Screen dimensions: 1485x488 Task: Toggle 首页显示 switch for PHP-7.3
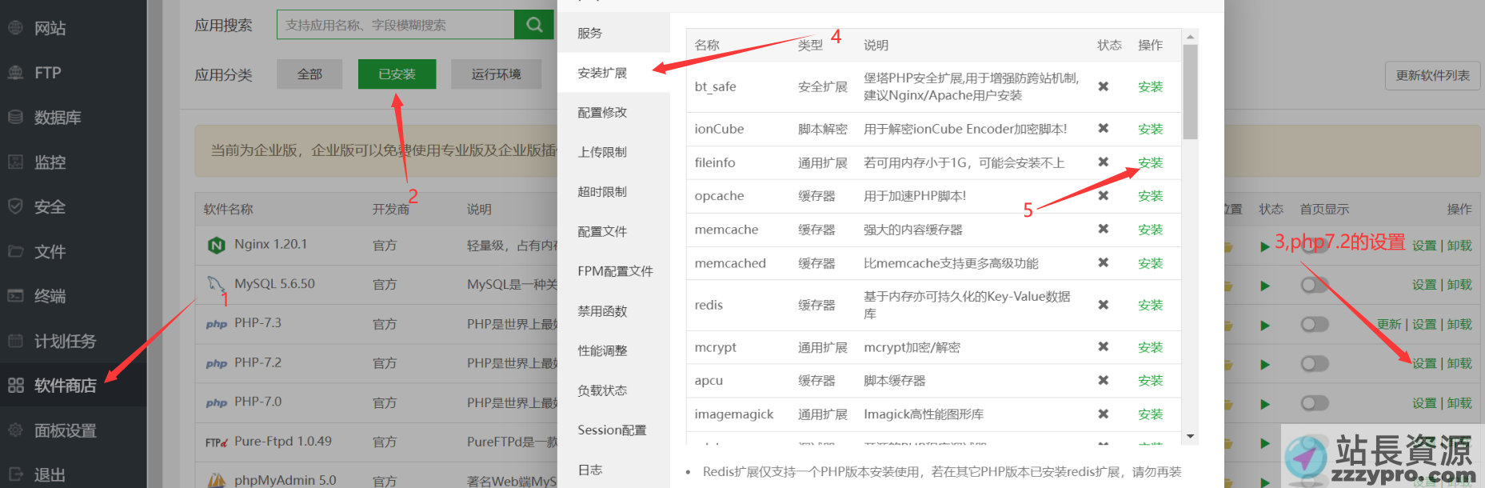[x=1315, y=324]
